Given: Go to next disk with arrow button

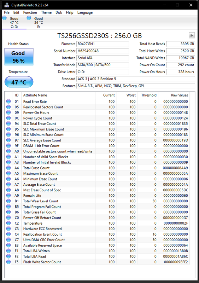Looking at the screenshot, I should click(192, 35).
